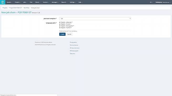Uncheck the English - Portuguese language pair
Image resolution: width=172 pixels, height=96 pixels.
[60, 26]
